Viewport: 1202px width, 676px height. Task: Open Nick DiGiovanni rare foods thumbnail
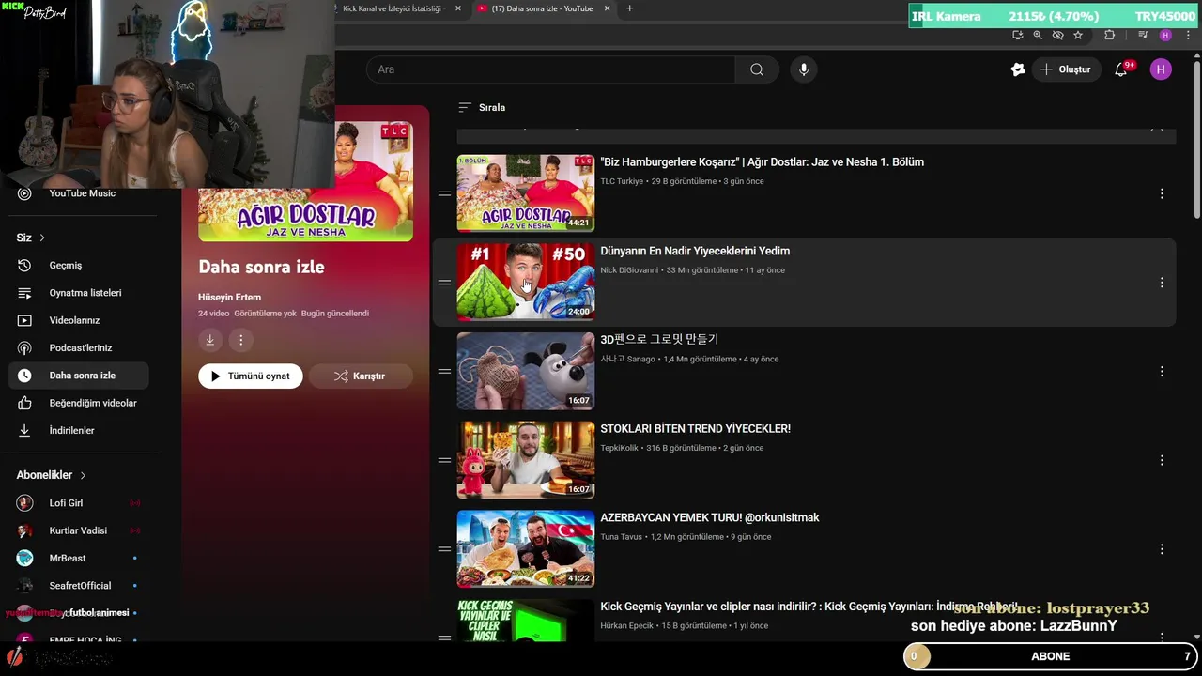[x=526, y=282]
